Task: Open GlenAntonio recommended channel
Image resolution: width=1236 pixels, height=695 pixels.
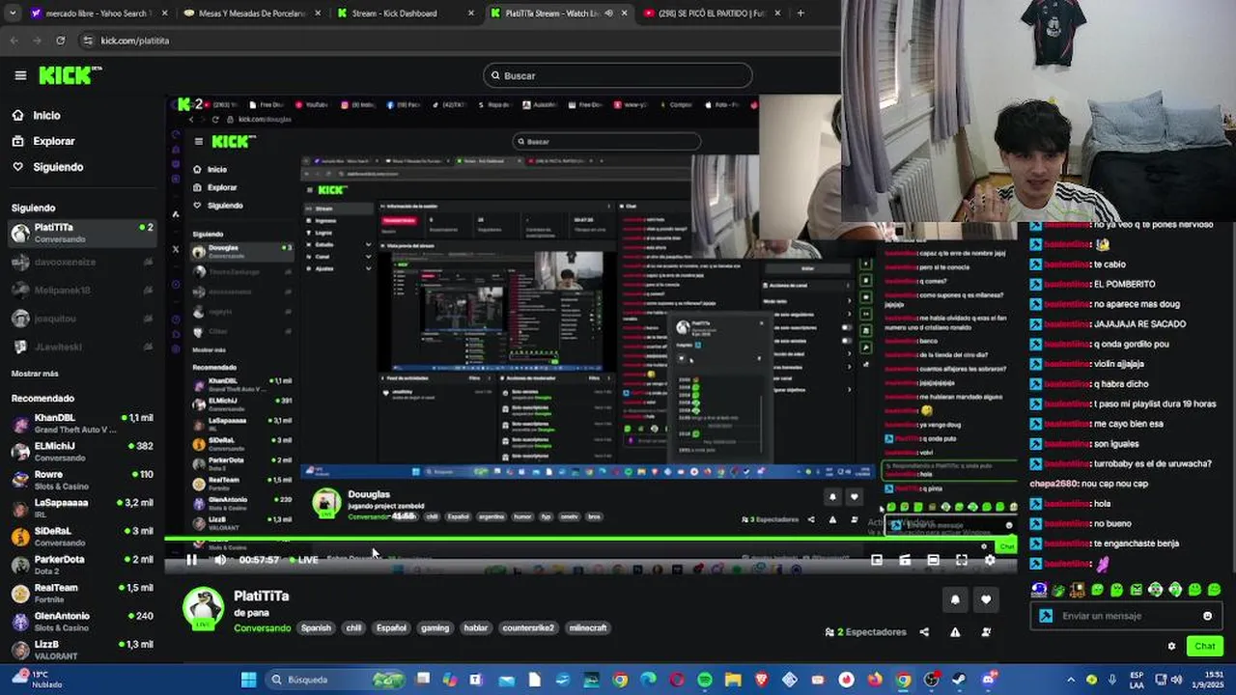Action: (x=81, y=621)
